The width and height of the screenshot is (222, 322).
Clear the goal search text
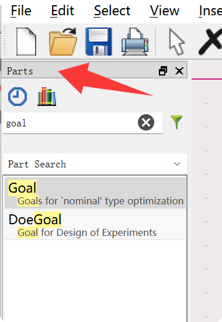(146, 122)
